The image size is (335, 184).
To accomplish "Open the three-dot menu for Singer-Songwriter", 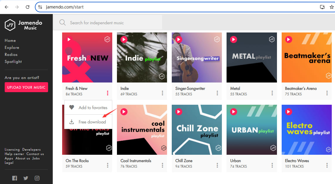I will [x=217, y=93].
